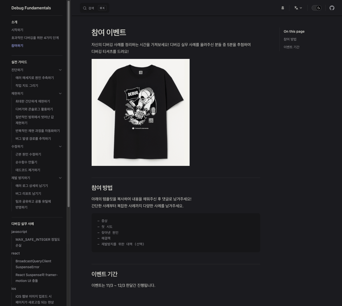The width and height of the screenshot is (342, 306).
Task: Collapse the 수정하기 section chevron
Action: coord(60,146)
